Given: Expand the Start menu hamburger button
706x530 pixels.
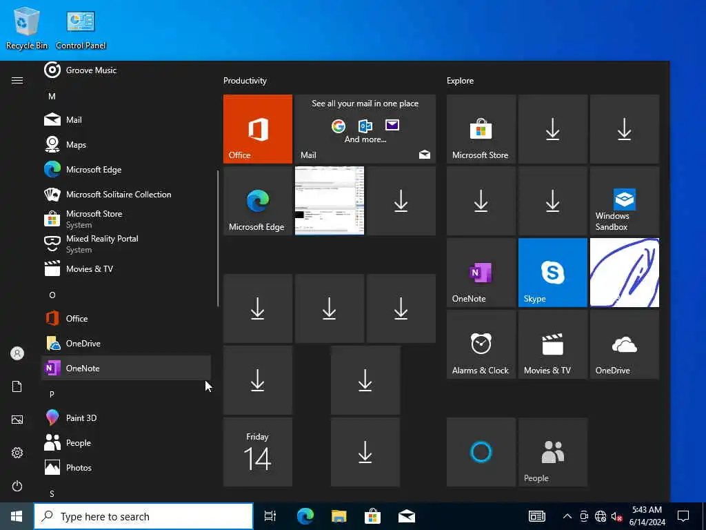Looking at the screenshot, I should pyautogui.click(x=17, y=80).
